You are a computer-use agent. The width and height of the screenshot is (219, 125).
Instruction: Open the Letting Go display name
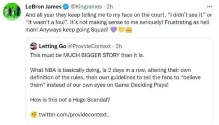coord(51,46)
